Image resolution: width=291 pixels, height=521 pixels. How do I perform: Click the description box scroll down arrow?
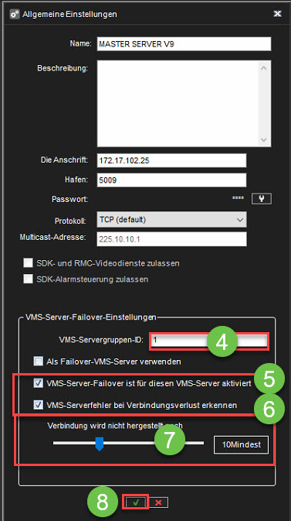click(264, 139)
